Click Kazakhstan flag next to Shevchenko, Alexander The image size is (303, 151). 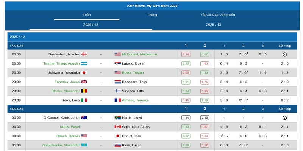click(x=84, y=145)
